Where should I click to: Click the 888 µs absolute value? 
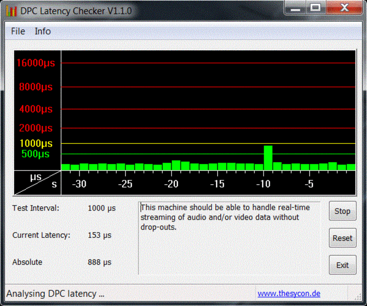pos(99,262)
